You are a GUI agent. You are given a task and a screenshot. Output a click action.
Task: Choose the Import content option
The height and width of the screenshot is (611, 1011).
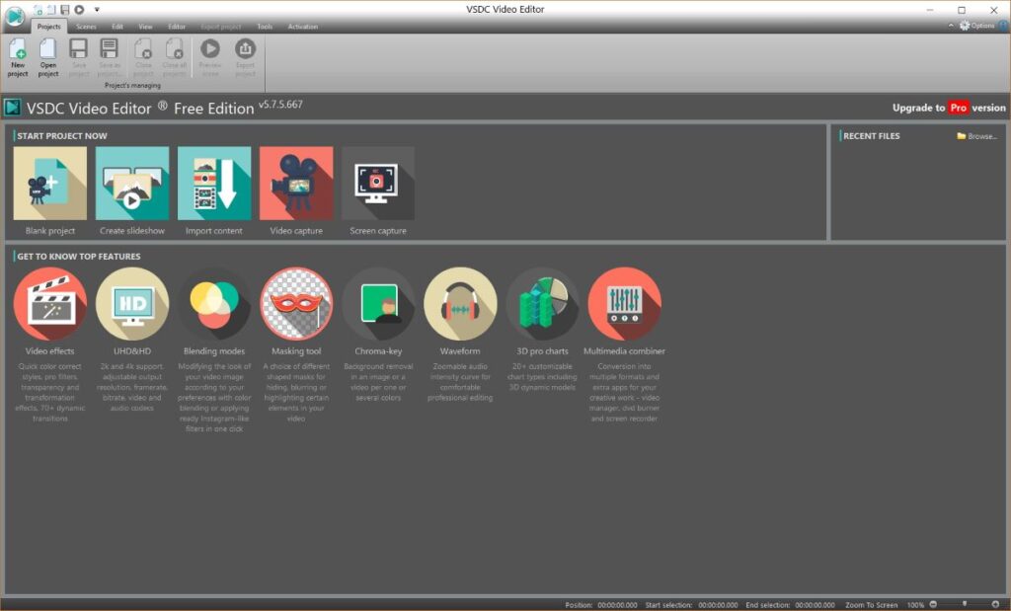click(x=213, y=184)
